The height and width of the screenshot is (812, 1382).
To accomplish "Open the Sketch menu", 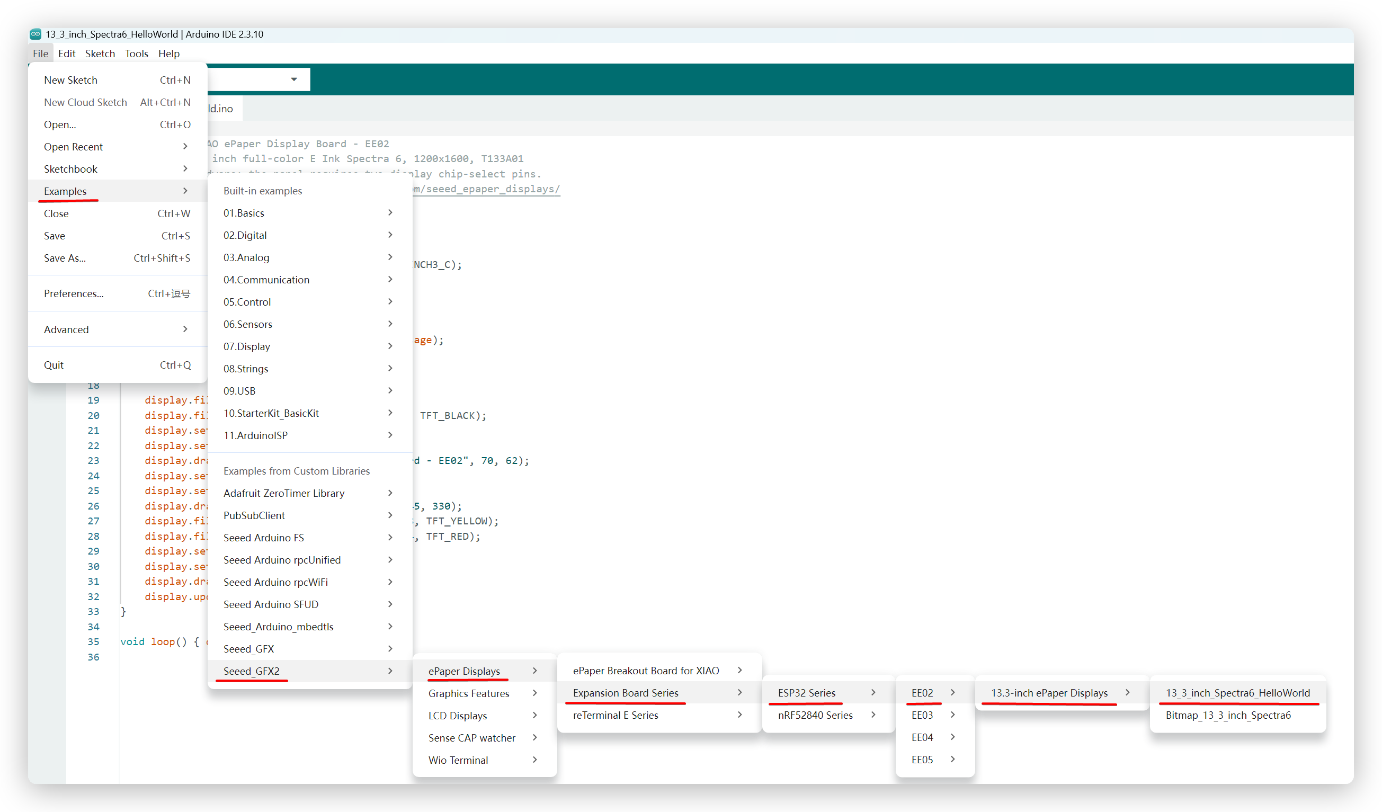I will pos(100,53).
